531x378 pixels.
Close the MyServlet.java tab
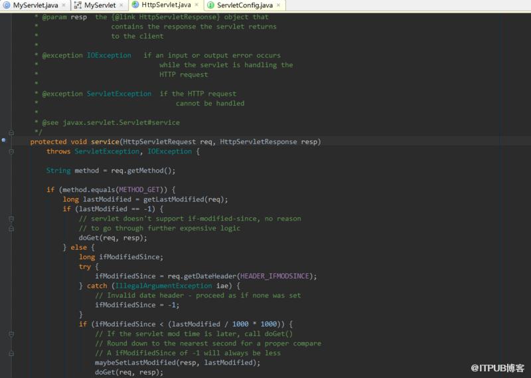coord(64,5)
